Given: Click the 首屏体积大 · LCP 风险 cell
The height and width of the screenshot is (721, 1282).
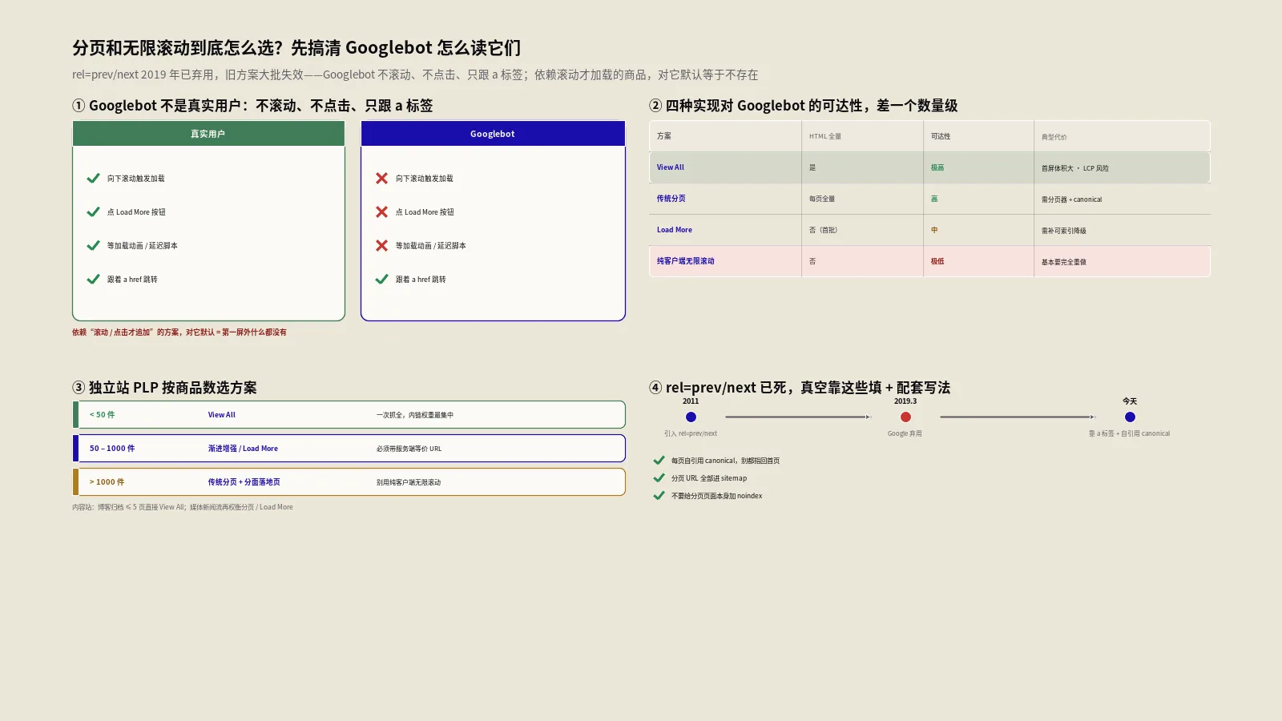Looking at the screenshot, I should tap(1074, 168).
